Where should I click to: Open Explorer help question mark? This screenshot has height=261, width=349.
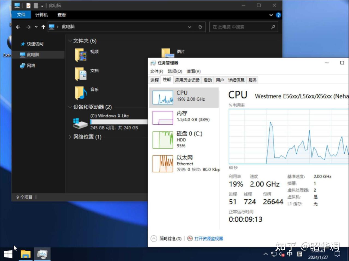coord(278,15)
